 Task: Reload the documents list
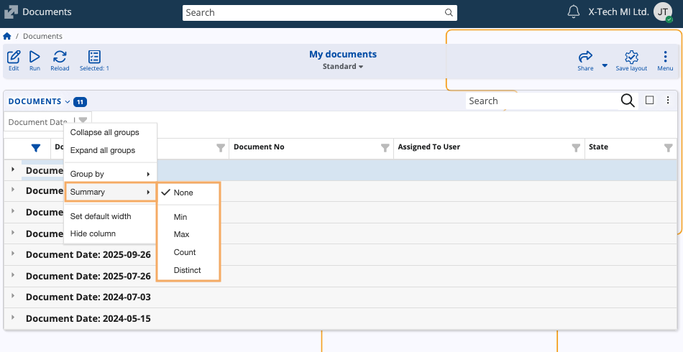[x=60, y=57]
